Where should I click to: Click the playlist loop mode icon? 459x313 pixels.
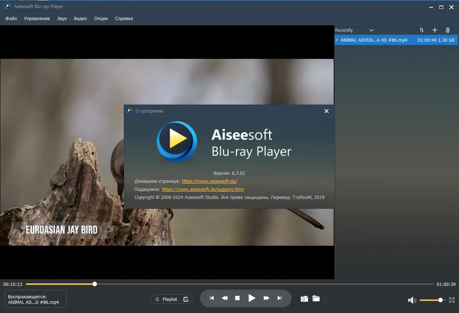point(186,299)
